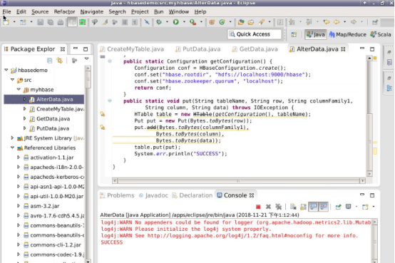Select the Java perspective button
Screen dimensions: 395x263
pyautogui.click(x=316, y=34)
